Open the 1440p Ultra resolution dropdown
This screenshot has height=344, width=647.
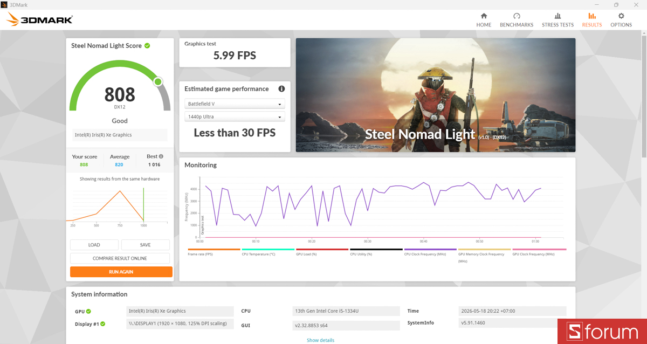click(x=235, y=116)
